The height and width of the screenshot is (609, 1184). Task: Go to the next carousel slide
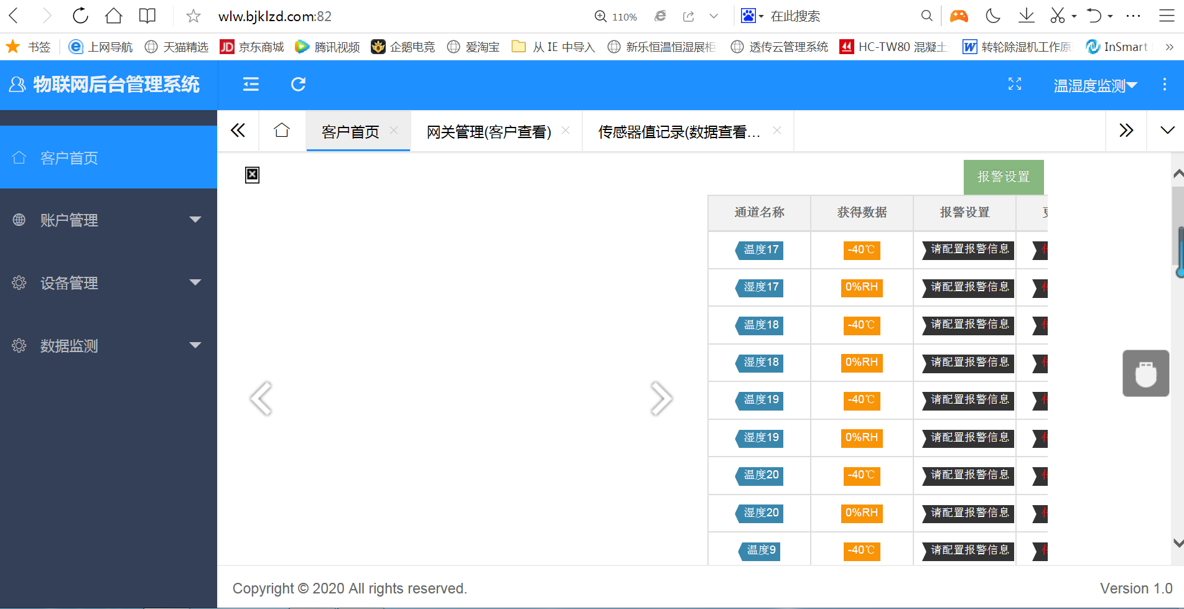[x=661, y=398]
